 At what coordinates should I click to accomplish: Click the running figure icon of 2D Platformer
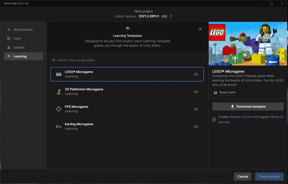pyautogui.click(x=58, y=92)
